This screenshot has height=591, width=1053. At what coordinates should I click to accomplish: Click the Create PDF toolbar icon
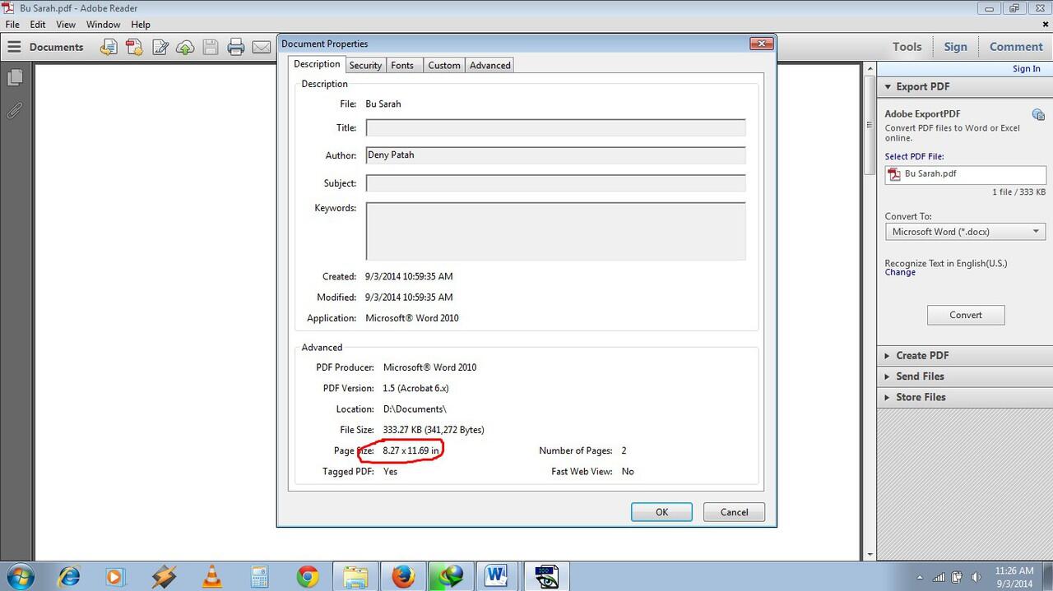coord(134,47)
